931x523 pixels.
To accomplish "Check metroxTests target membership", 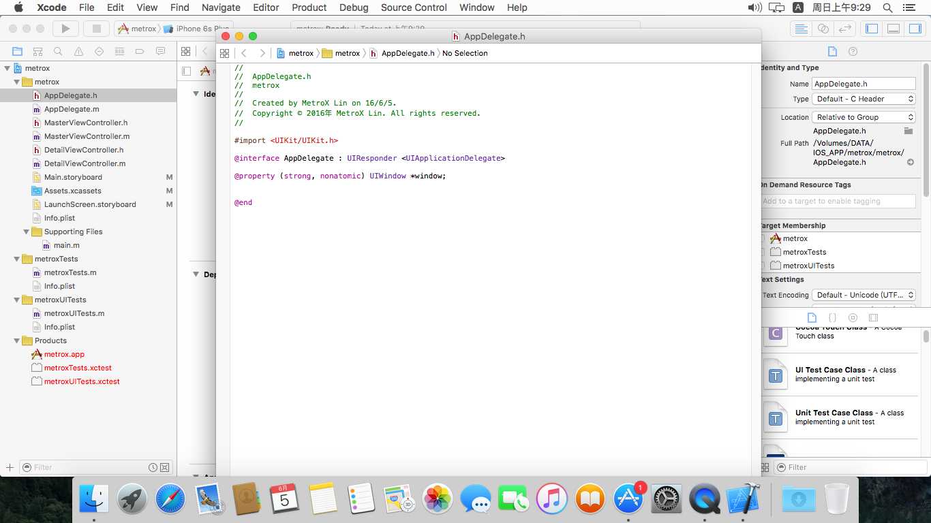I will 761,252.
